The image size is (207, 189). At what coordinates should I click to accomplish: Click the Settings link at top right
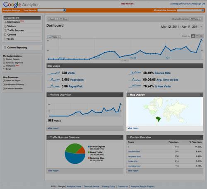pyautogui.click(x=175, y=4)
